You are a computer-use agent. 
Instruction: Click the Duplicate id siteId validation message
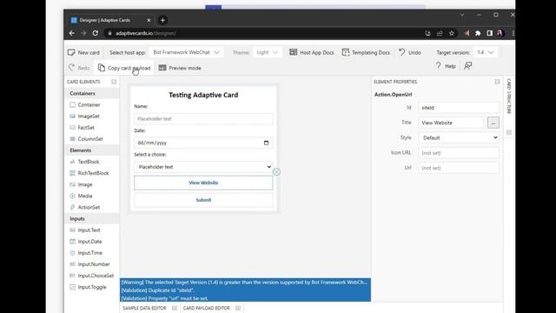158,290
